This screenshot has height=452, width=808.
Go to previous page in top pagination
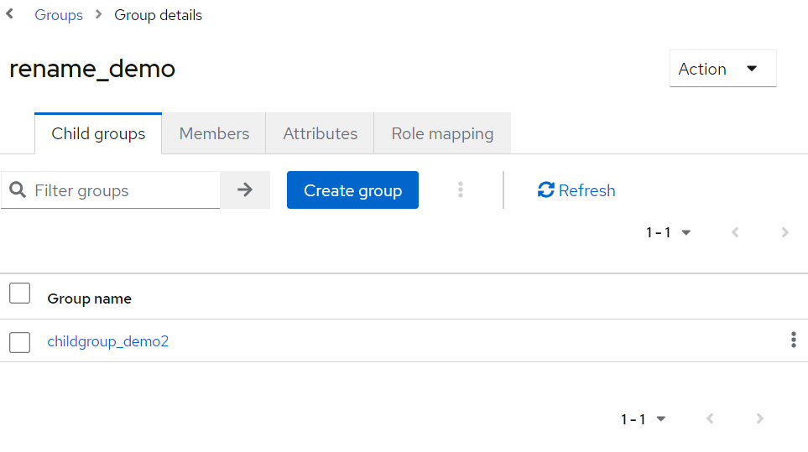[735, 232]
